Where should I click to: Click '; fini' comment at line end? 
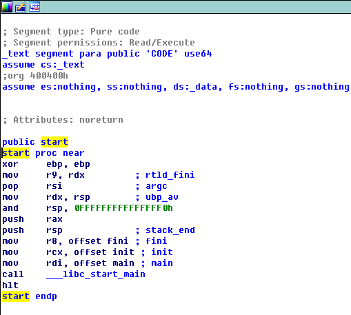151,241
